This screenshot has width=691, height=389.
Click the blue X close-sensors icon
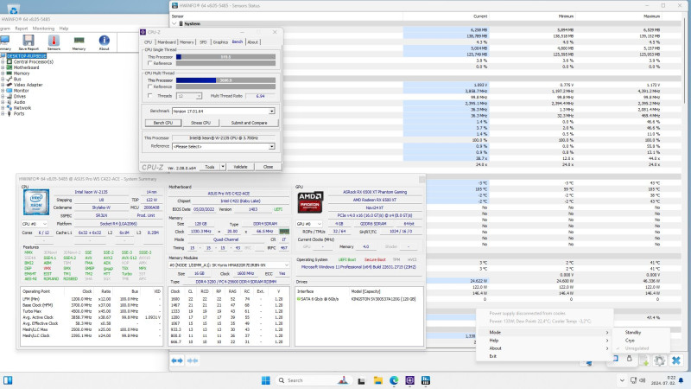coord(676,360)
